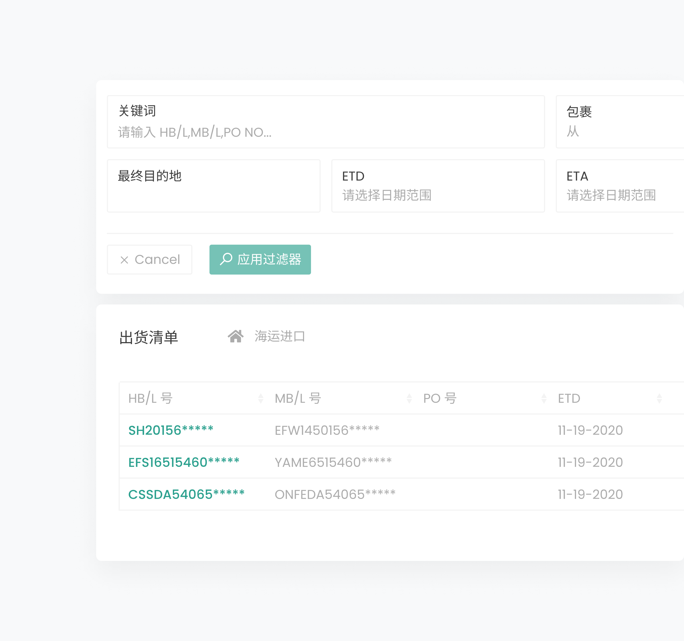Image resolution: width=684 pixels, height=641 pixels.
Task: Open the ETA date range picker
Action: click(x=620, y=186)
